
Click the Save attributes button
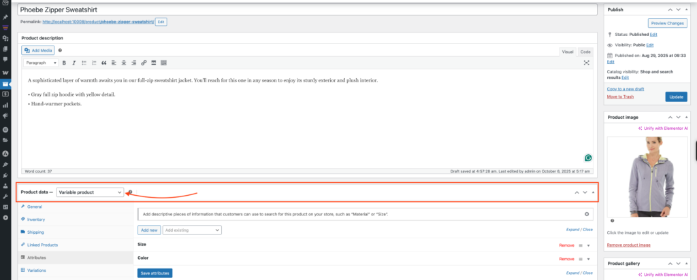click(155, 273)
